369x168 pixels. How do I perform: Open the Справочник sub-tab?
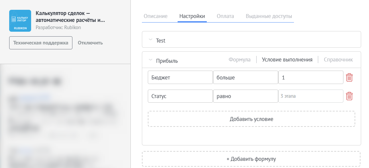coord(338,59)
